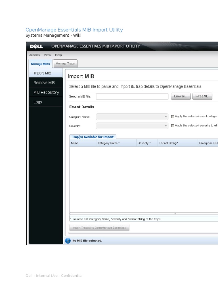Select the Trap(s) Available for Import tab
Viewport: 218px width, 291px height.
click(x=93, y=137)
